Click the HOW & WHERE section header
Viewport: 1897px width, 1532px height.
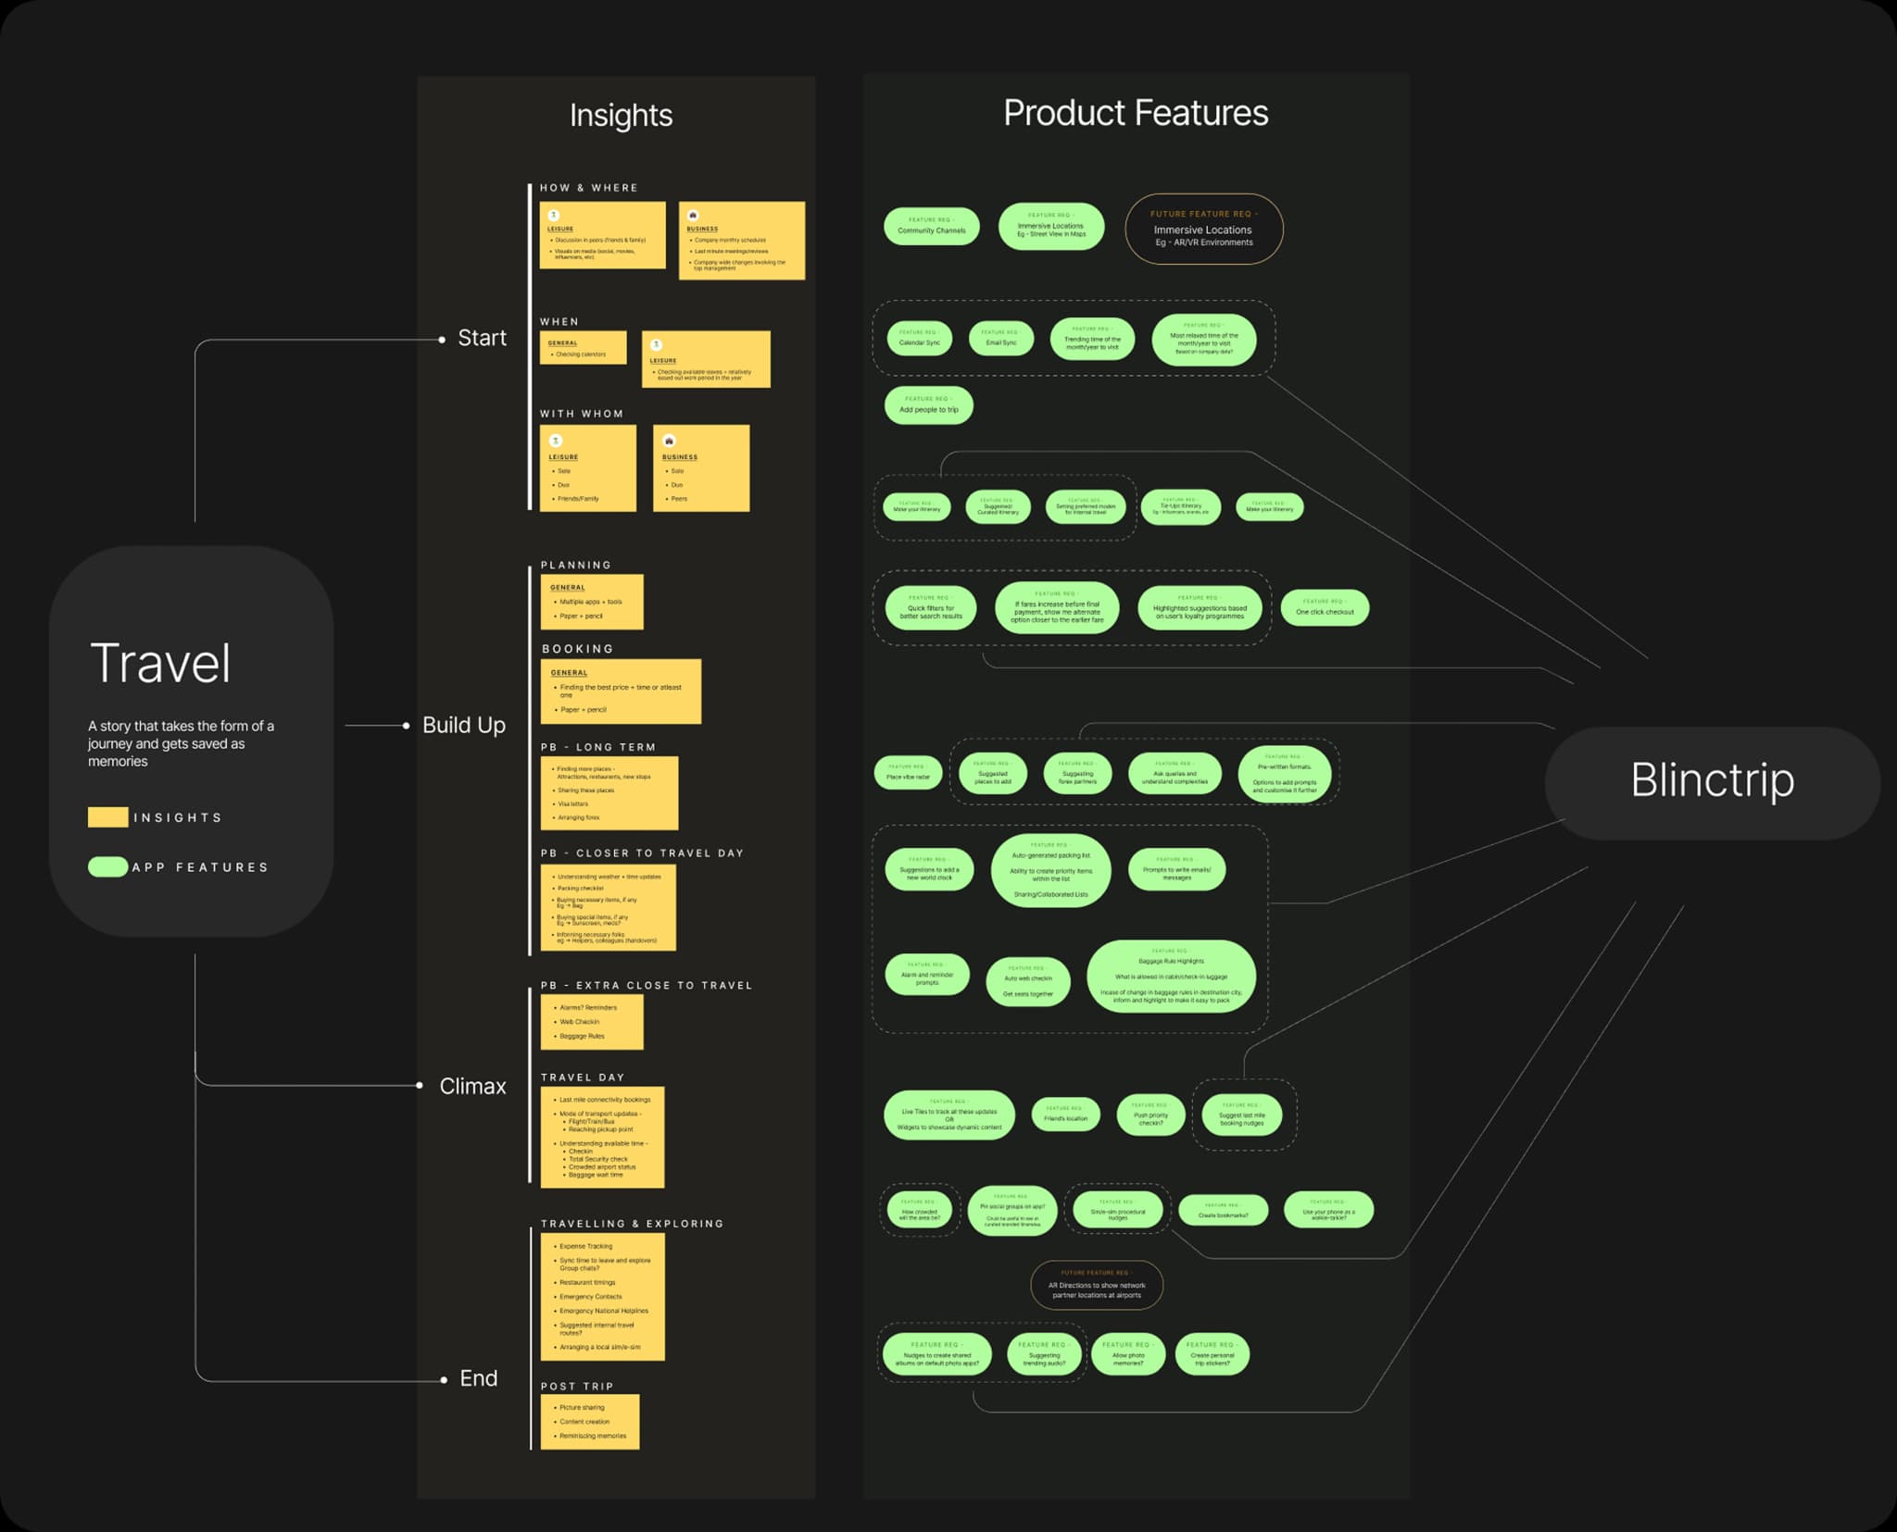pyautogui.click(x=589, y=188)
